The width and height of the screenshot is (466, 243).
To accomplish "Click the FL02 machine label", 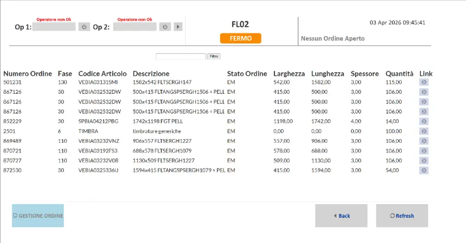I will pos(240,24).
